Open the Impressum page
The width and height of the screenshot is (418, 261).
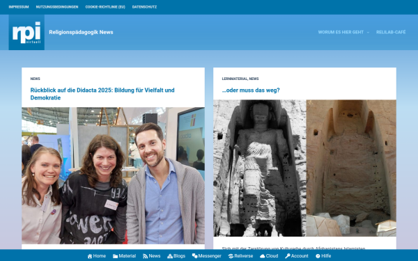point(19,7)
